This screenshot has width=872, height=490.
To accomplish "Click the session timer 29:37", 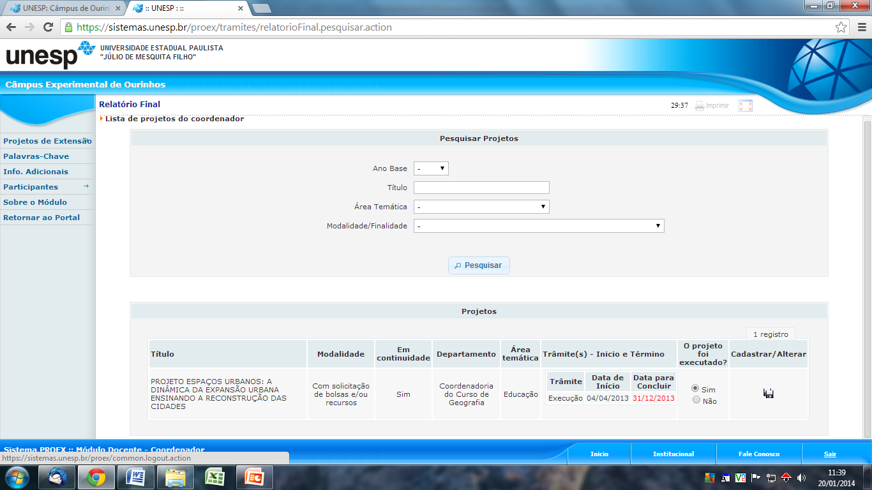I will [679, 106].
